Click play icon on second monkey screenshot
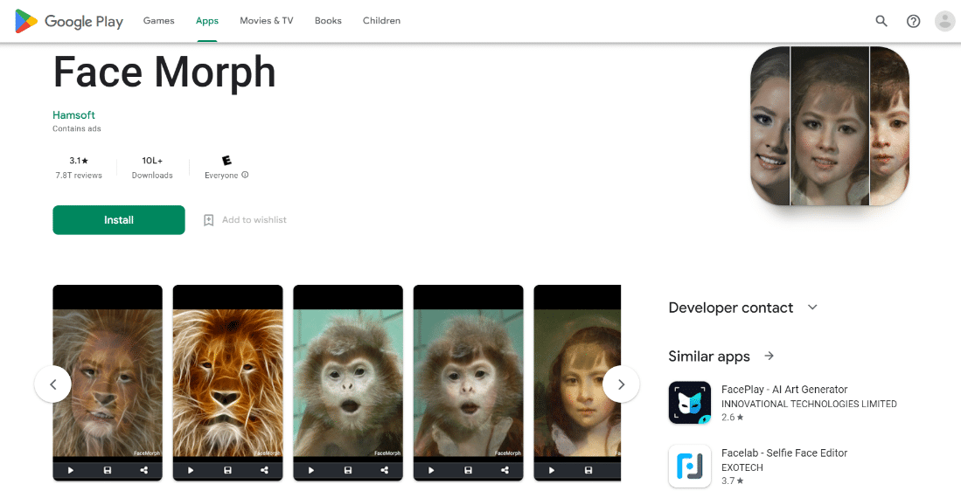Image resolution: width=961 pixels, height=491 pixels. (431, 470)
